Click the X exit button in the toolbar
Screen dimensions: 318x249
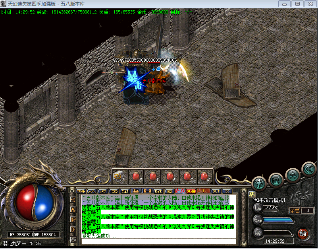pyautogui.click(x=227, y=191)
